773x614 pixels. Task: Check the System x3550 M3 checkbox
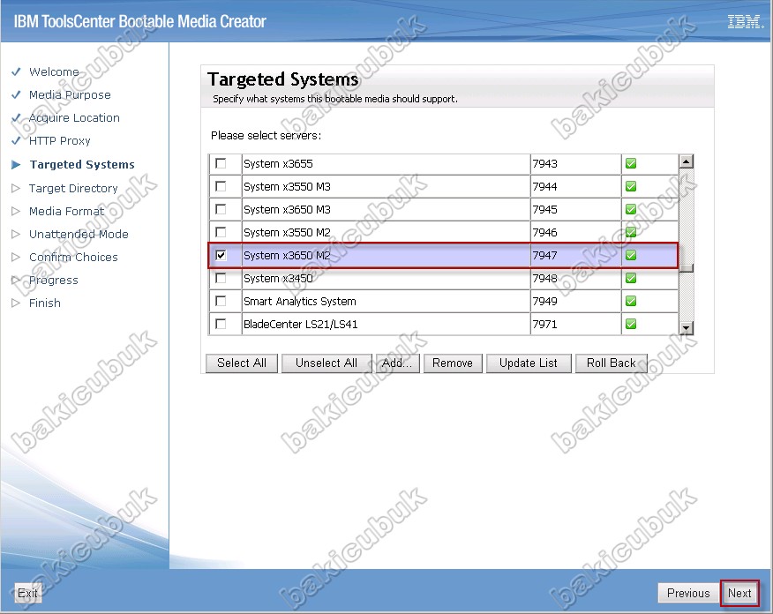pos(221,186)
